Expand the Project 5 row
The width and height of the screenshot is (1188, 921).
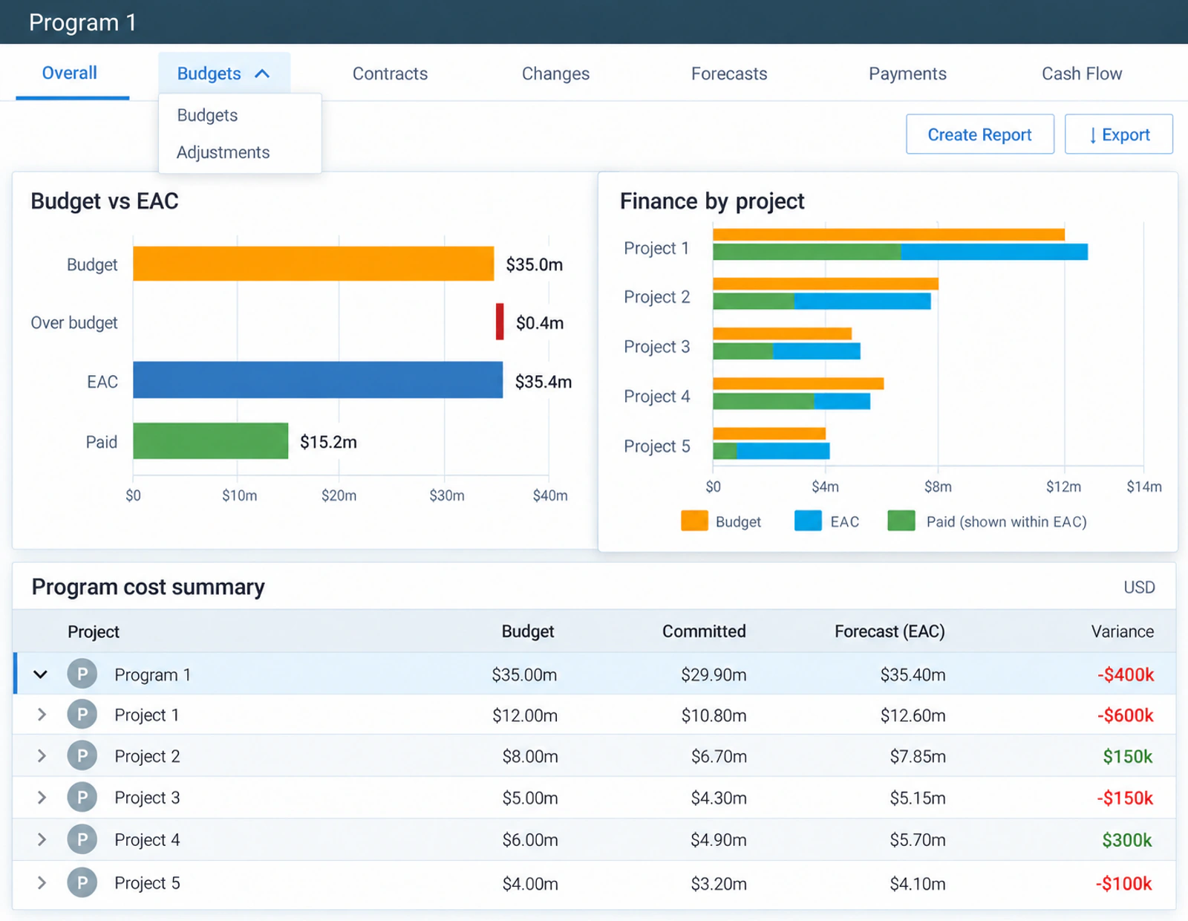coord(42,883)
